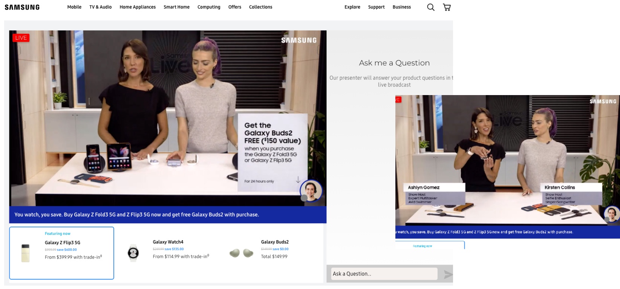Open the shopping cart icon

tap(447, 7)
